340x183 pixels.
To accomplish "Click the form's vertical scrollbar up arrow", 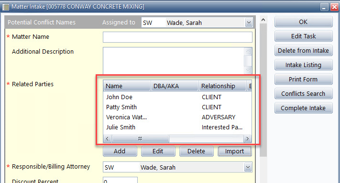I will pyautogui.click(x=263, y=20).
